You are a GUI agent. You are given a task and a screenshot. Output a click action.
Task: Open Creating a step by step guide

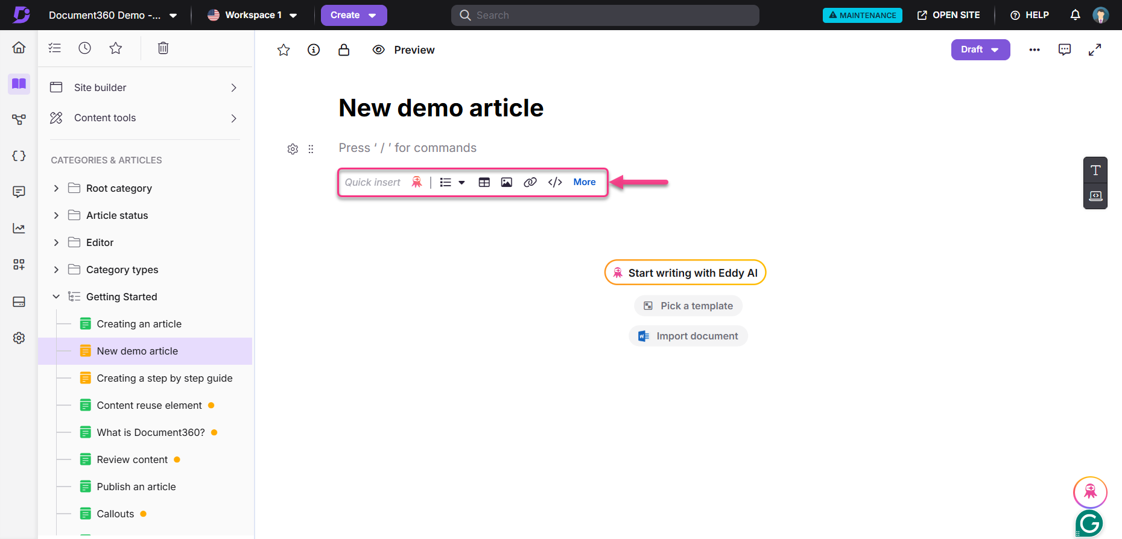tap(165, 378)
